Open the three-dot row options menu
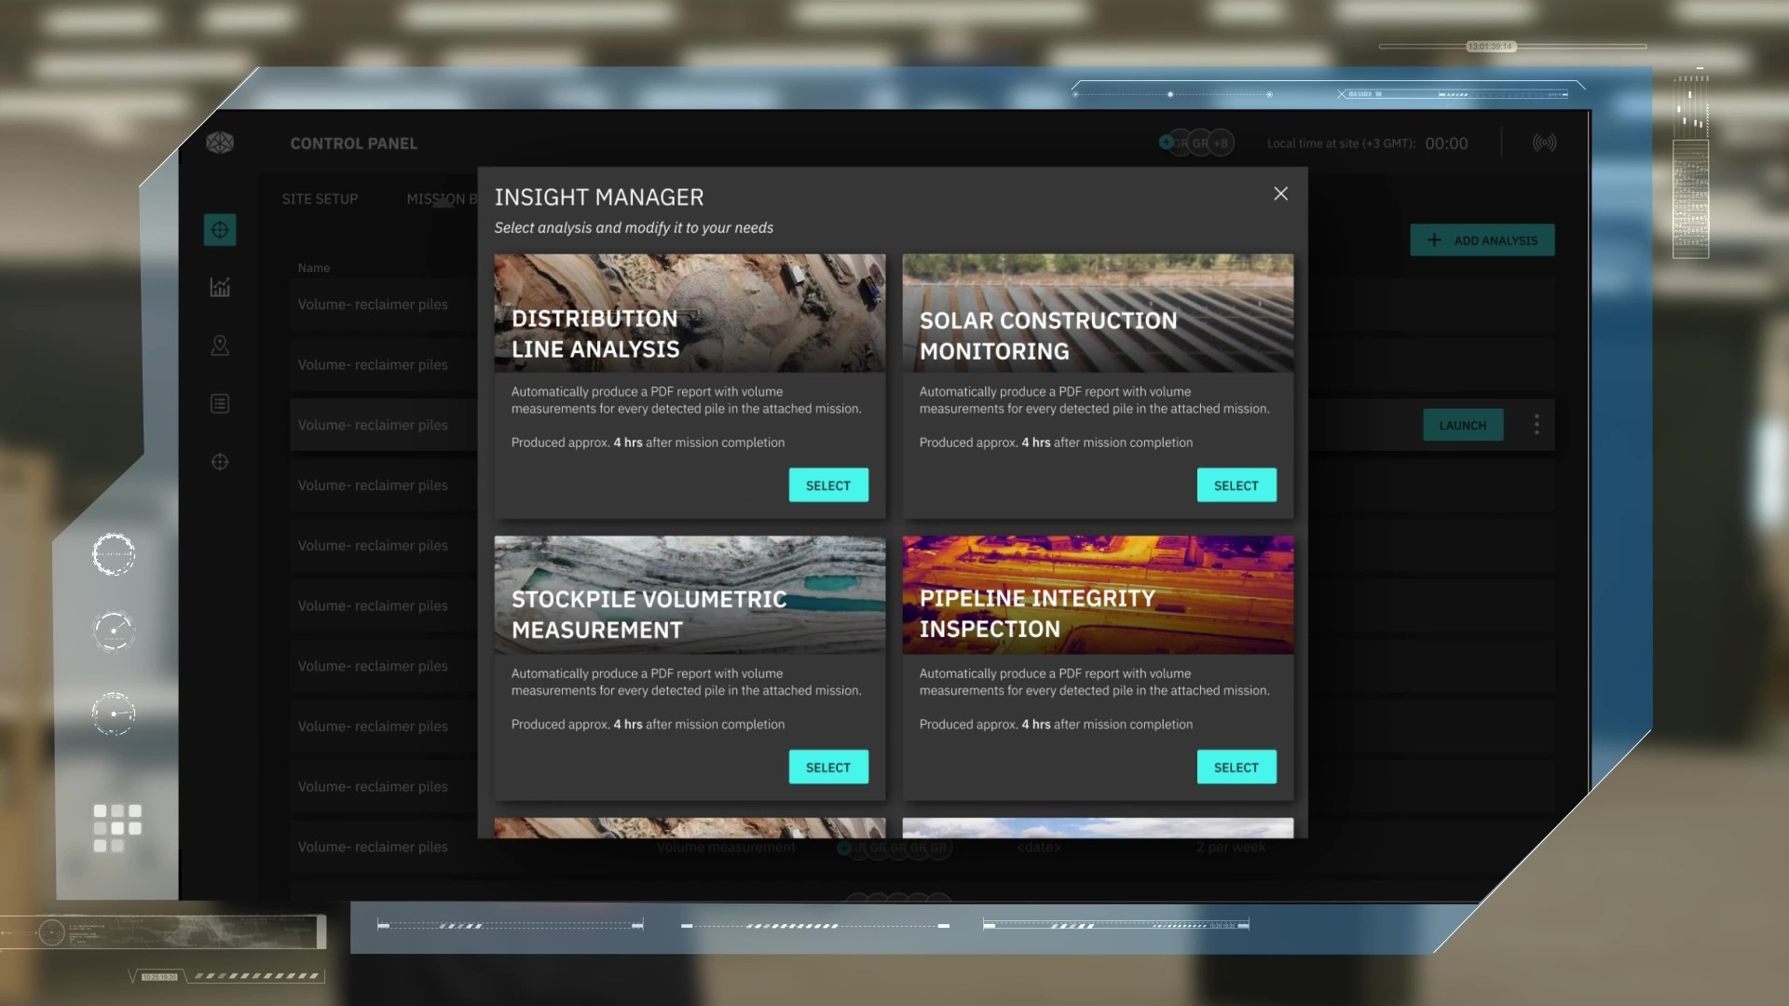This screenshot has width=1789, height=1006. pos(1536,425)
